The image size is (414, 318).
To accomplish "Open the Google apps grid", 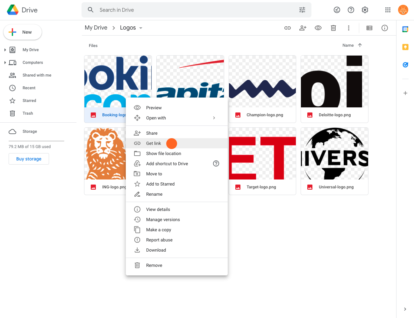I will [x=388, y=10].
